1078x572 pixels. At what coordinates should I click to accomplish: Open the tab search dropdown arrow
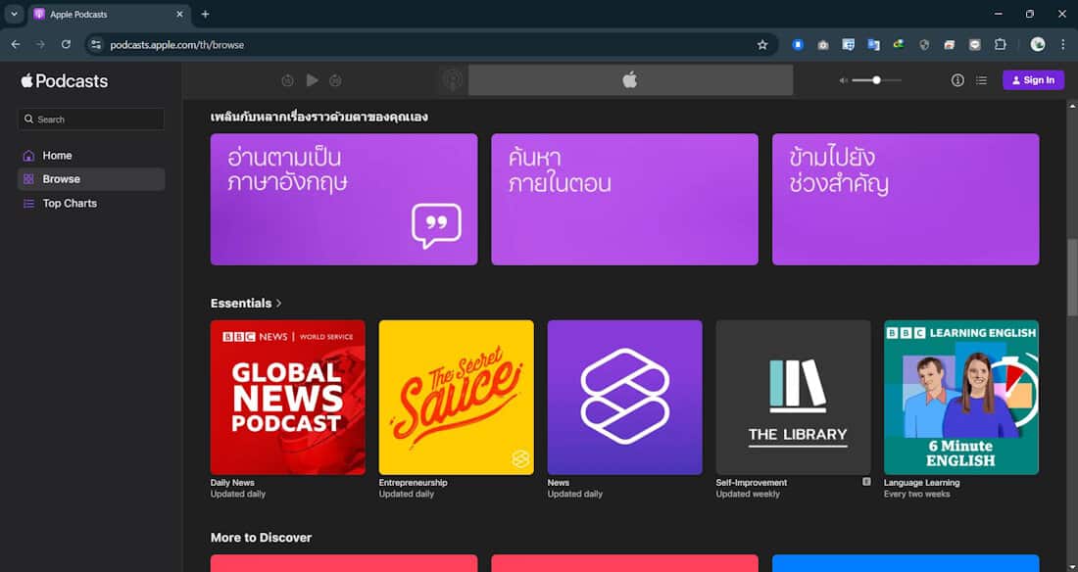14,14
